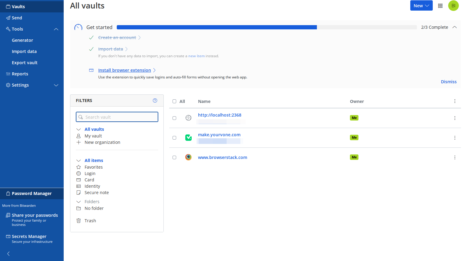467x261 pixels.
Task: Click the browser extension icon in Get started
Action: (91, 70)
